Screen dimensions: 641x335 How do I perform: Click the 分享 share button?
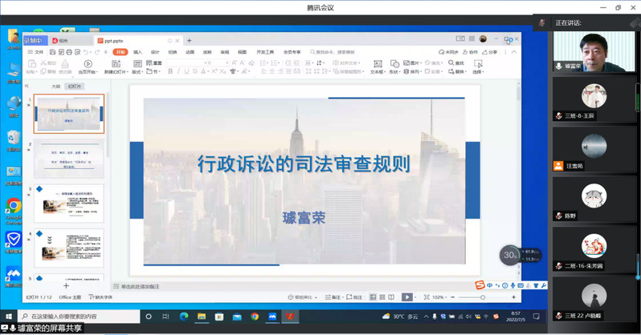pos(490,52)
